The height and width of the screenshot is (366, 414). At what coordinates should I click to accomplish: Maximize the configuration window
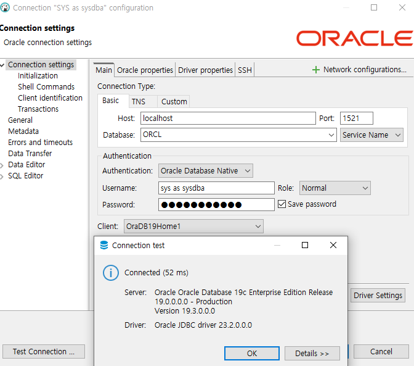pyautogui.click(x=374, y=7)
